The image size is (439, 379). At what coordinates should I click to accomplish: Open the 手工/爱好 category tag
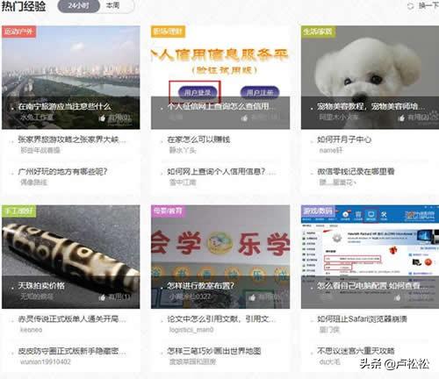[18, 211]
